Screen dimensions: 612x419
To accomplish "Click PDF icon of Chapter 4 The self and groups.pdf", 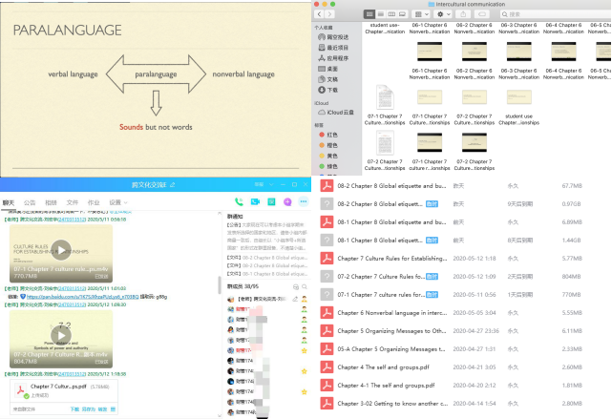I will point(327,367).
